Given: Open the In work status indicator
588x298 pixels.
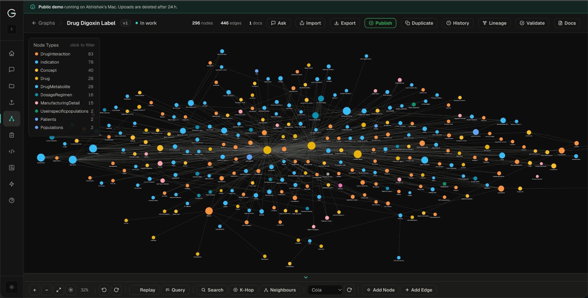Looking at the screenshot, I should point(146,23).
